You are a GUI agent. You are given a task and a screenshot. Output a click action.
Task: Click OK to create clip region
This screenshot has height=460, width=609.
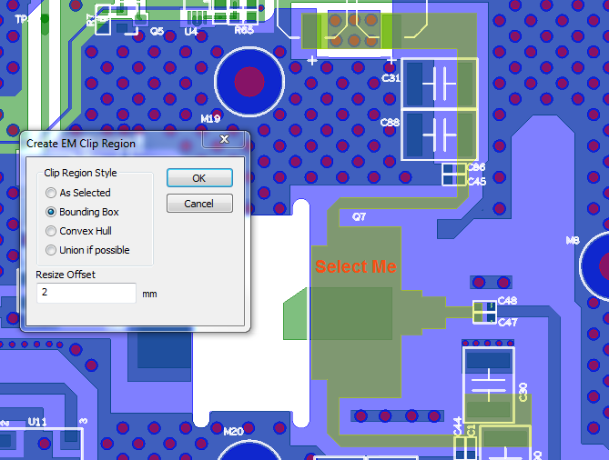(199, 178)
